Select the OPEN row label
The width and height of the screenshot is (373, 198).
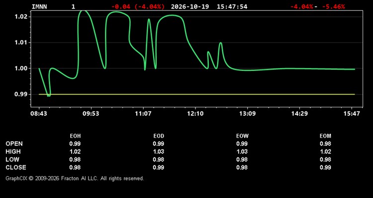[x=14, y=144]
